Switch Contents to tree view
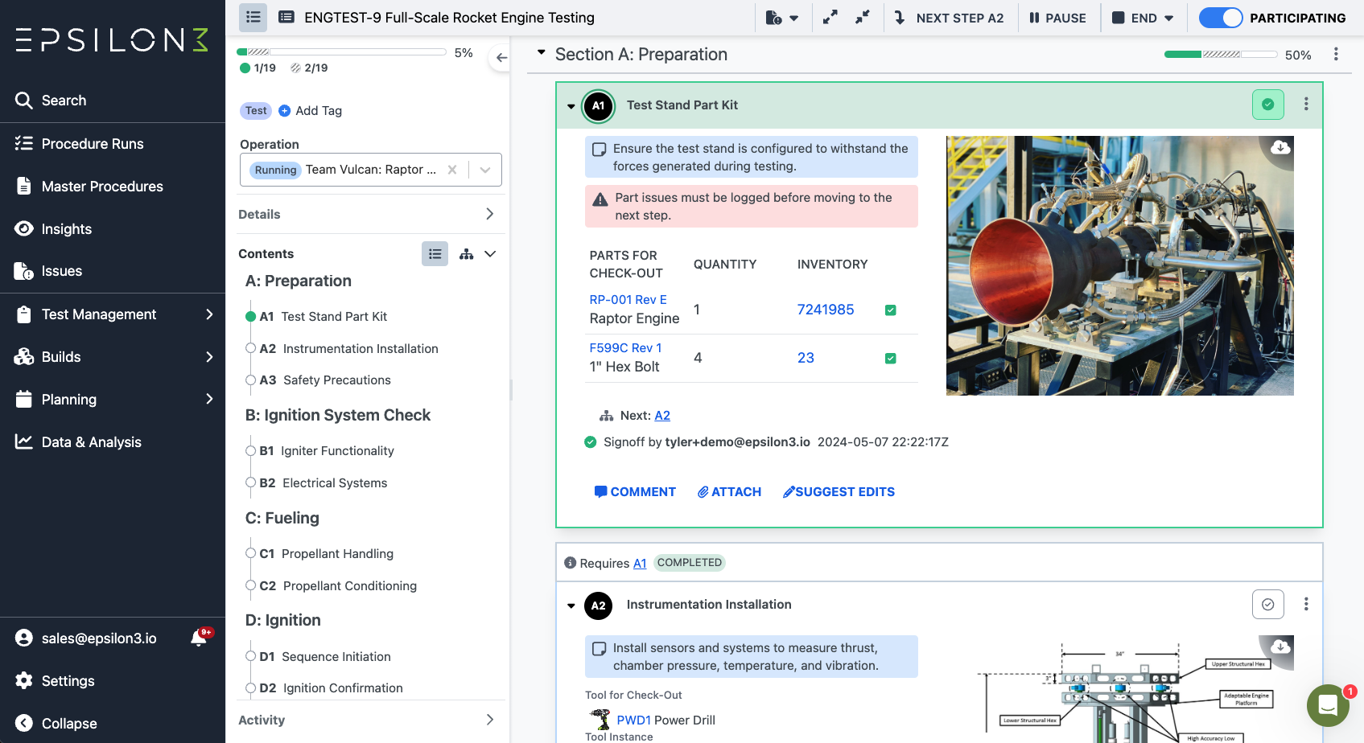The width and height of the screenshot is (1364, 743). click(x=466, y=253)
